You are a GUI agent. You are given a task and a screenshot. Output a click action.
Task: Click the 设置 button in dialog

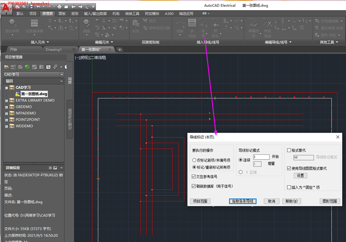(x=300, y=175)
